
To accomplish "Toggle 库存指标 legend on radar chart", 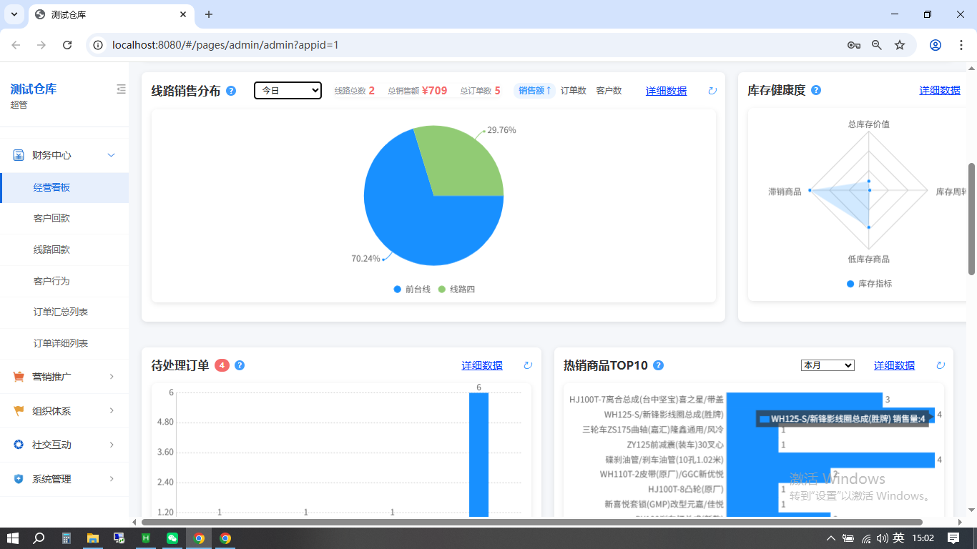I will (x=869, y=284).
